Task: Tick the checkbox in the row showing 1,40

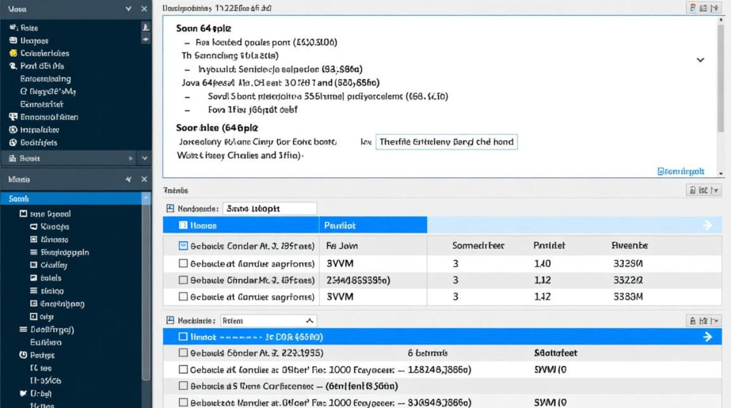Action: coord(183,264)
